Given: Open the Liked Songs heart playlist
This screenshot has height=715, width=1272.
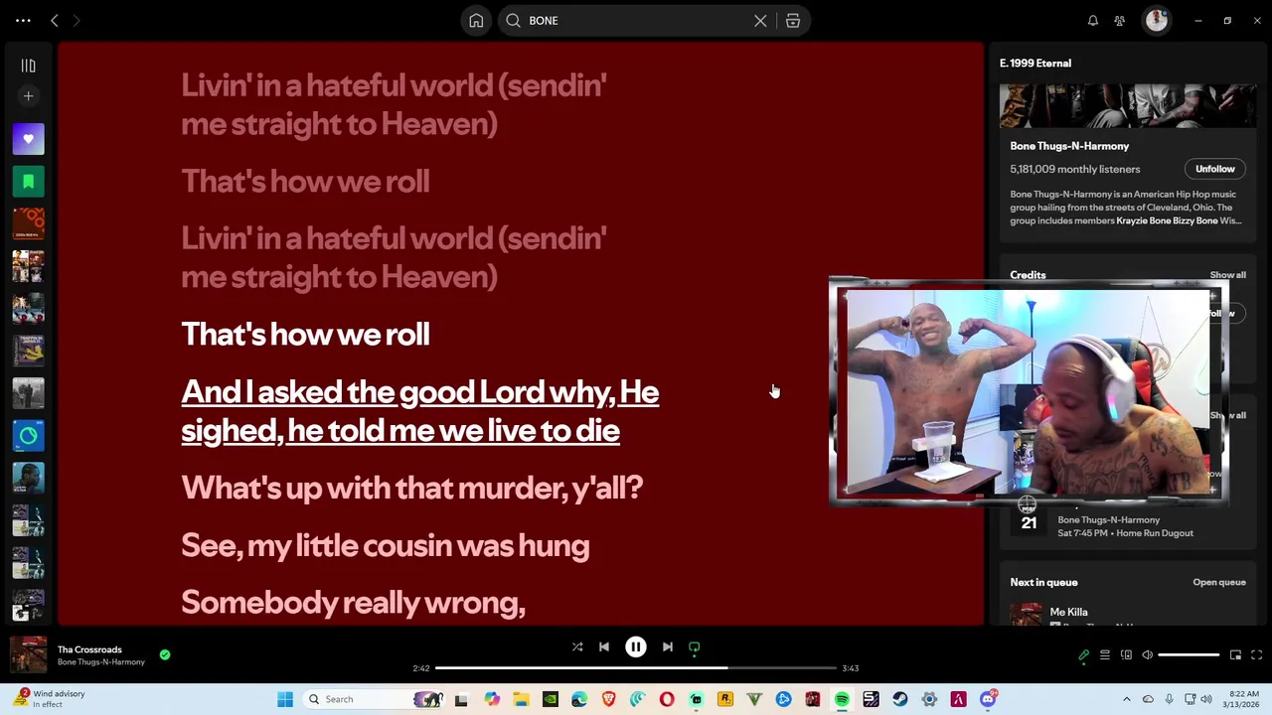Looking at the screenshot, I should 28,139.
